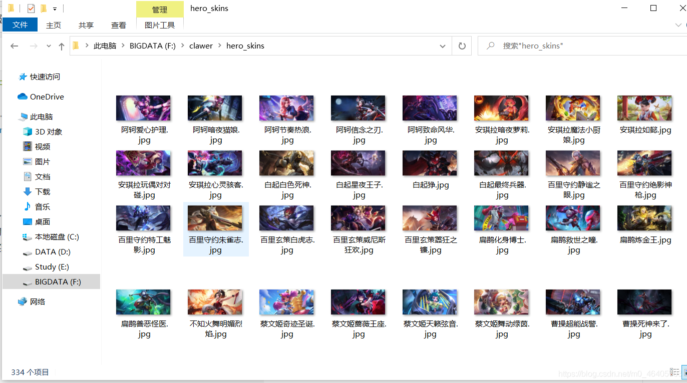Expand the chevron after 此电脑 in breadcrumb

click(x=123, y=46)
